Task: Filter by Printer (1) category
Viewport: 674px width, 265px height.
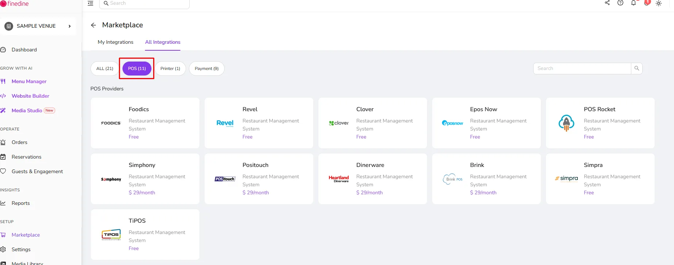Action: (170, 69)
